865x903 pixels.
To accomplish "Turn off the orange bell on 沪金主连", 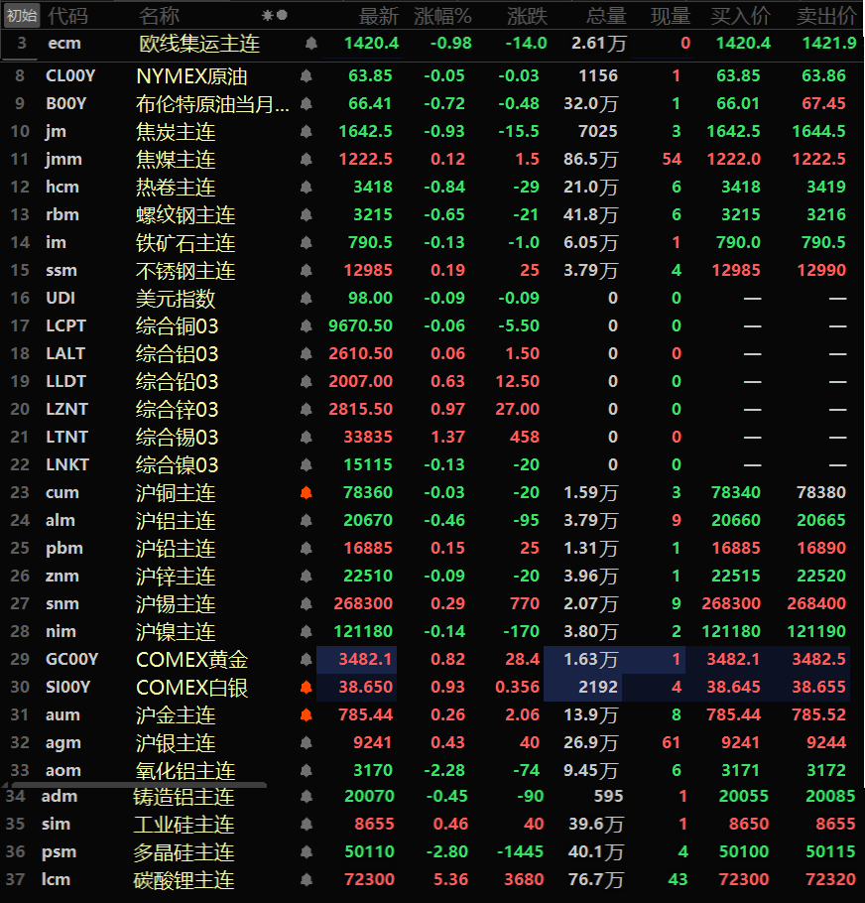I will tap(306, 715).
